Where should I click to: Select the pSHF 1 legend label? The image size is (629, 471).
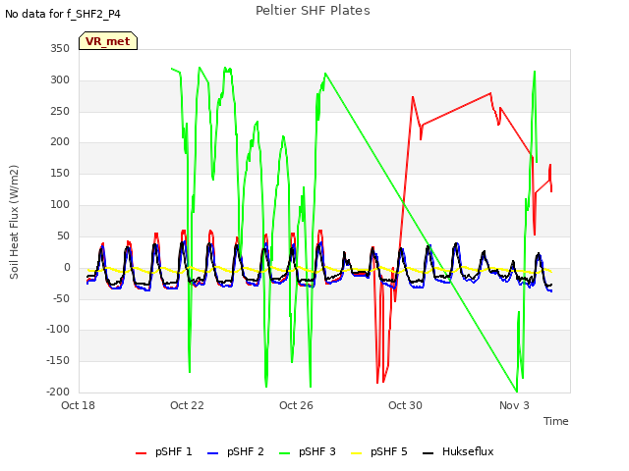pos(174,451)
